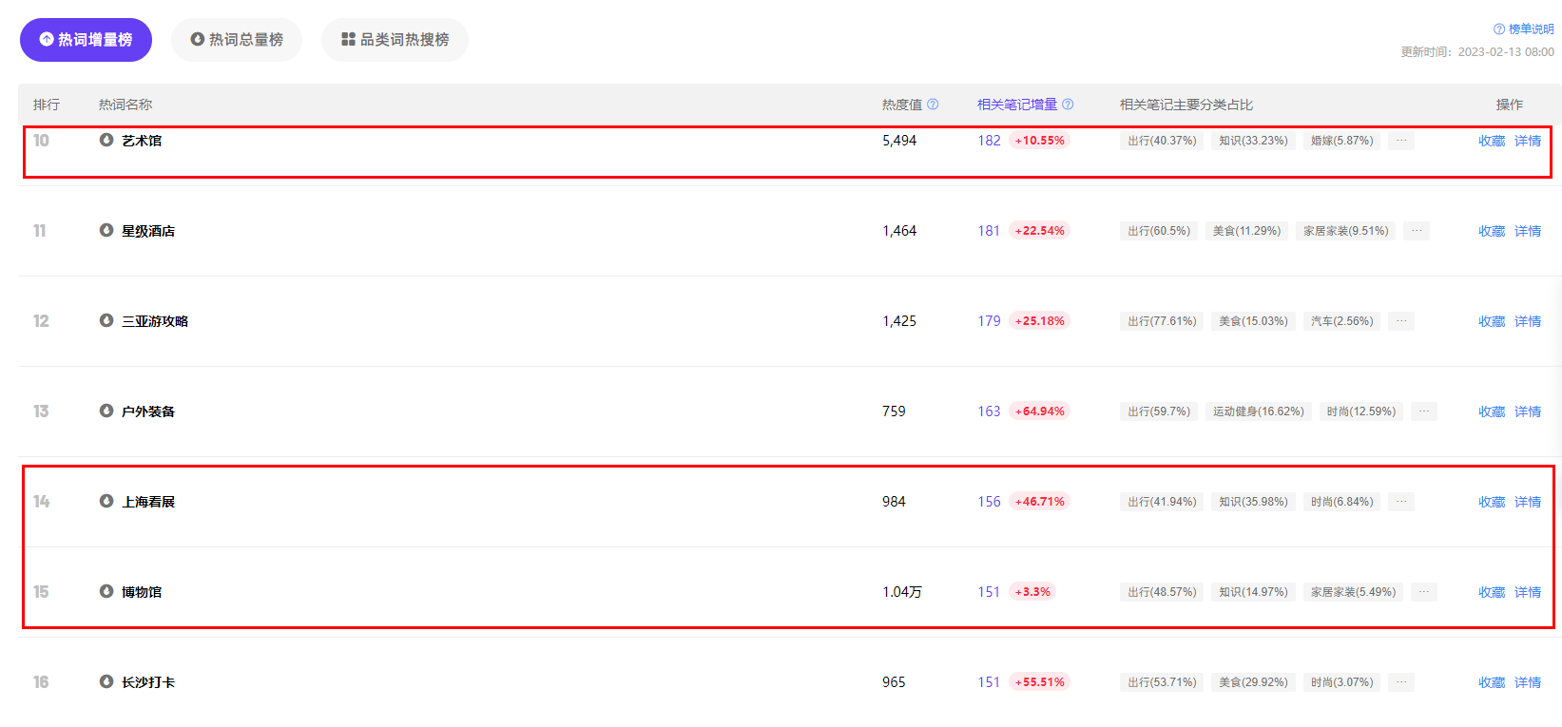Click hot word name 星级酒店
The height and width of the screenshot is (727, 1562).
[148, 231]
